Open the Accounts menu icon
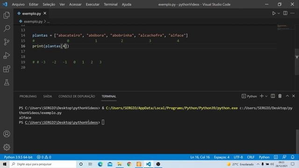The width and height of the screenshot is (299, 168). pyautogui.click(x=7, y=134)
